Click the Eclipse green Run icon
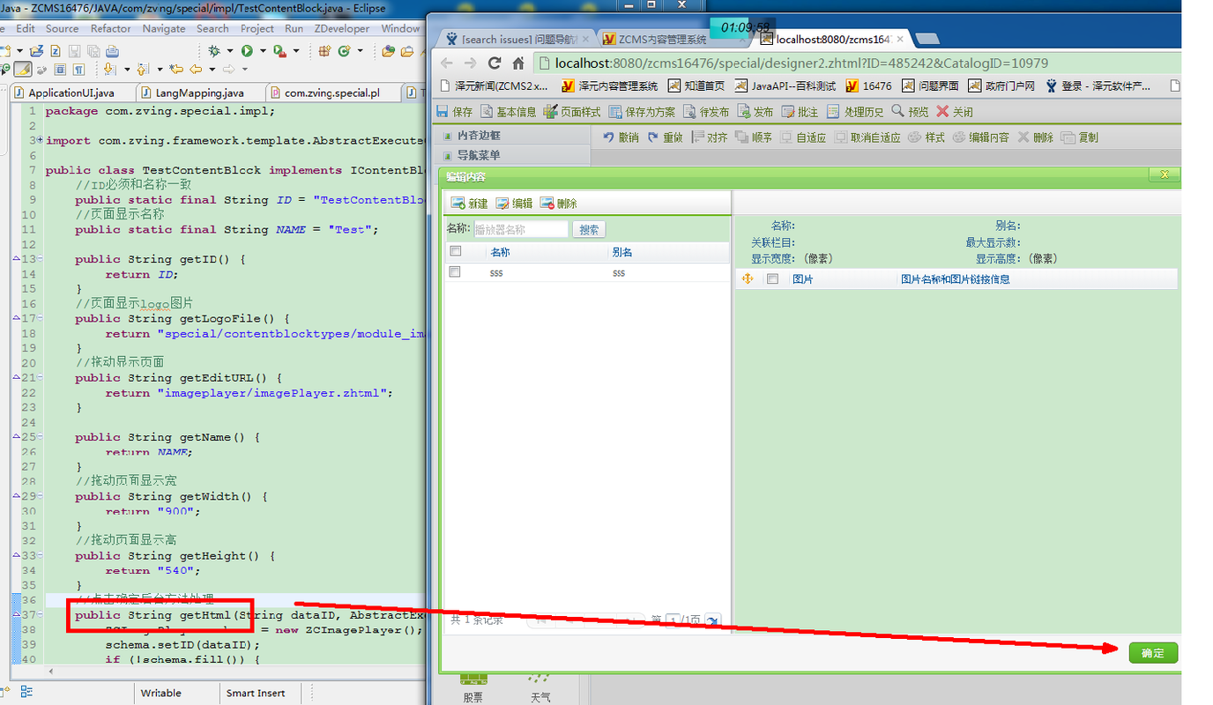1213x705 pixels. tap(248, 51)
